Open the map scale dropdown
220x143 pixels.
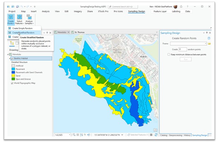click(69, 135)
